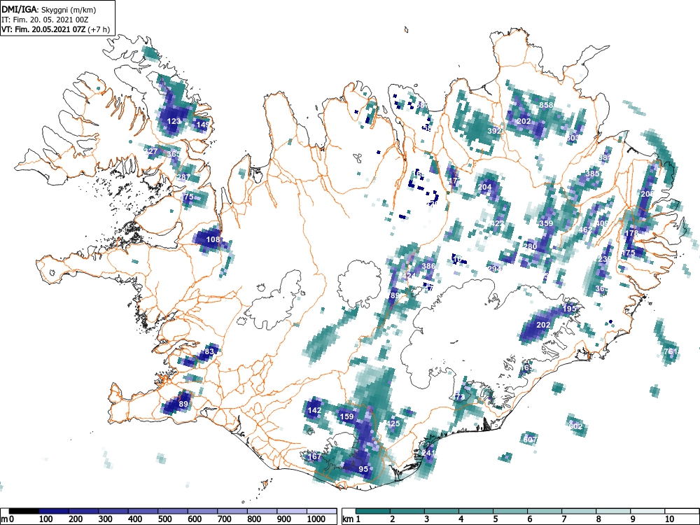The image size is (700, 525).
Task: Click the navy 100–200 m legend swatch
Action: coord(54,511)
